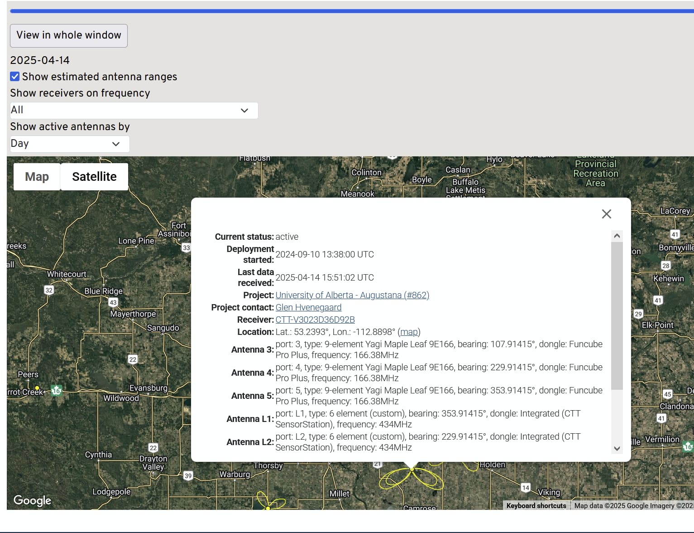Open University of Alberta - Augustana project link
The image size is (694, 533).
pos(352,295)
